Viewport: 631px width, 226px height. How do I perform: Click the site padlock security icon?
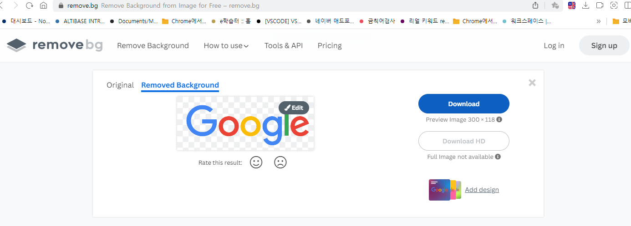tap(62, 6)
